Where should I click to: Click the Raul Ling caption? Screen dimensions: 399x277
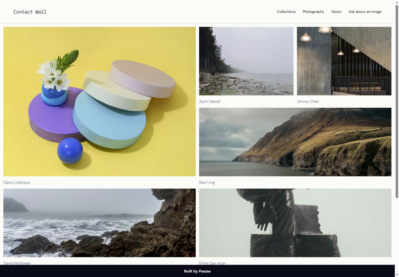[207, 182]
